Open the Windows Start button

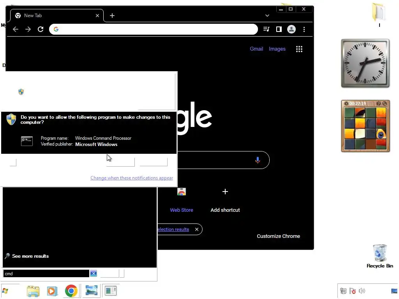[5, 290]
